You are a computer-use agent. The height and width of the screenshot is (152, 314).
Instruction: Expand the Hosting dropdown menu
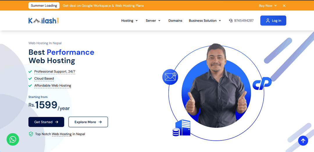pos(130,21)
